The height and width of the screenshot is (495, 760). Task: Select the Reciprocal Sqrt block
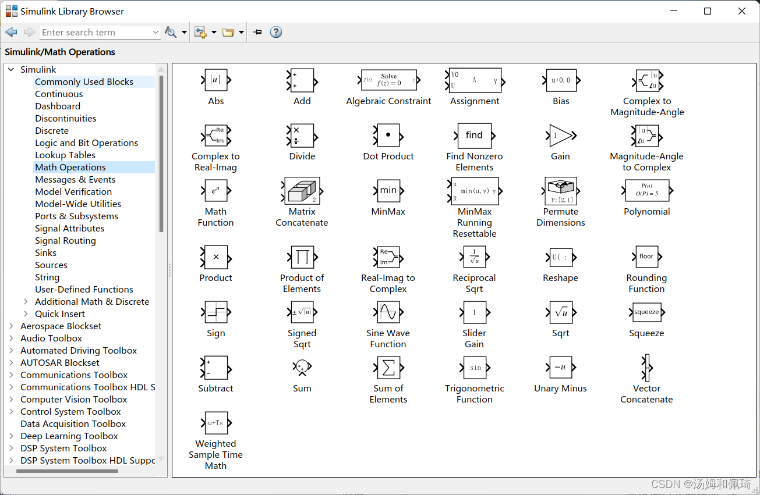pos(474,257)
